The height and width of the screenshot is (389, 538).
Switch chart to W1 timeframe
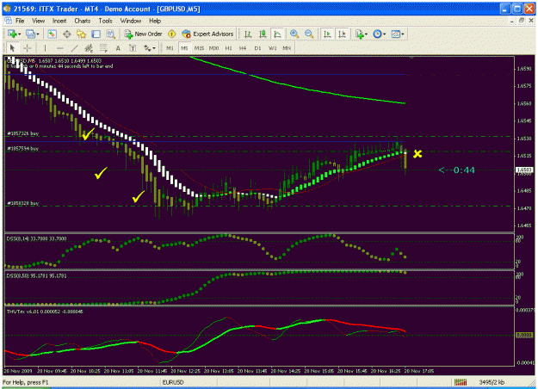(272, 48)
